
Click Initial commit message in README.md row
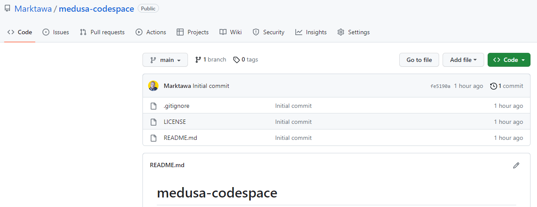(x=293, y=138)
